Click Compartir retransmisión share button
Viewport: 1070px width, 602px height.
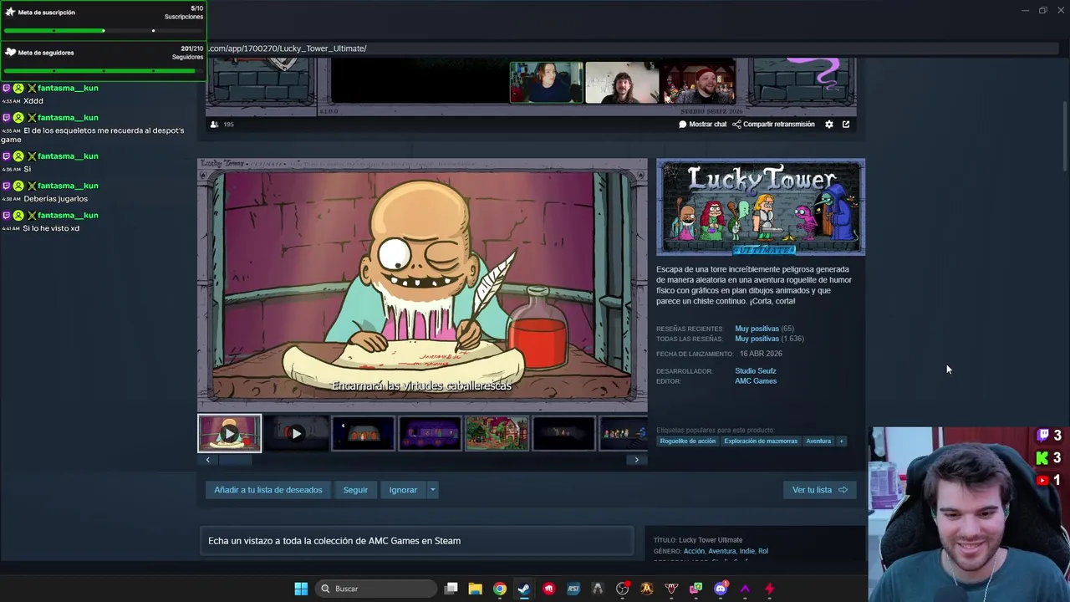[x=773, y=125]
